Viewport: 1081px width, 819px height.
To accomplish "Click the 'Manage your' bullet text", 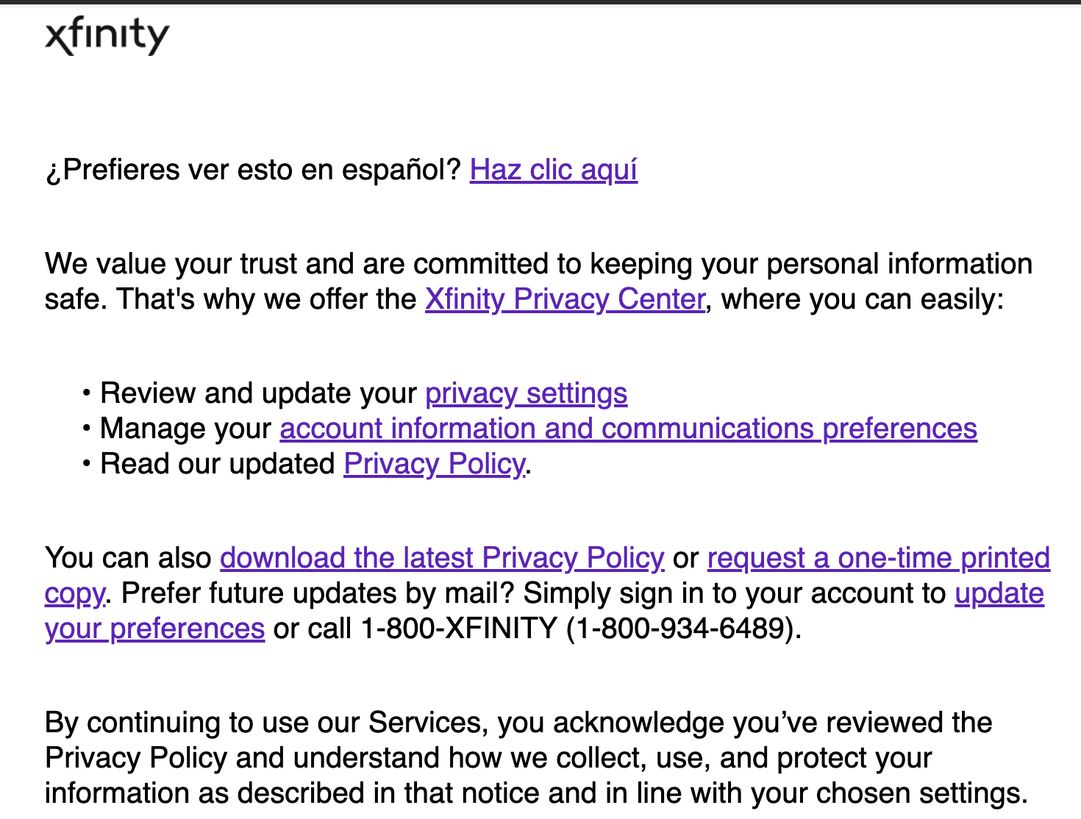I will click(185, 429).
